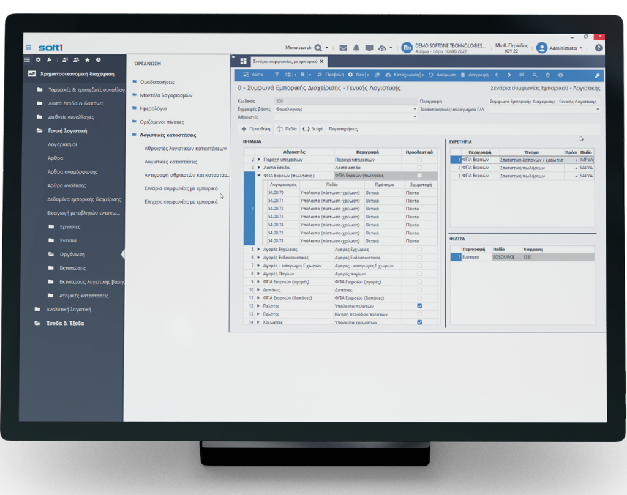Click the wrench tools icon in sidebar

point(49,60)
